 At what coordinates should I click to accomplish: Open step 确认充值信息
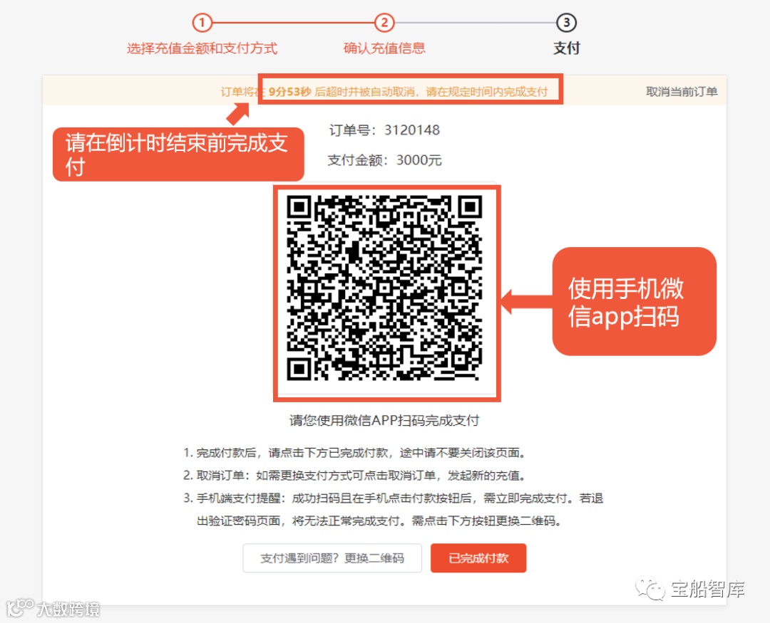point(384,48)
